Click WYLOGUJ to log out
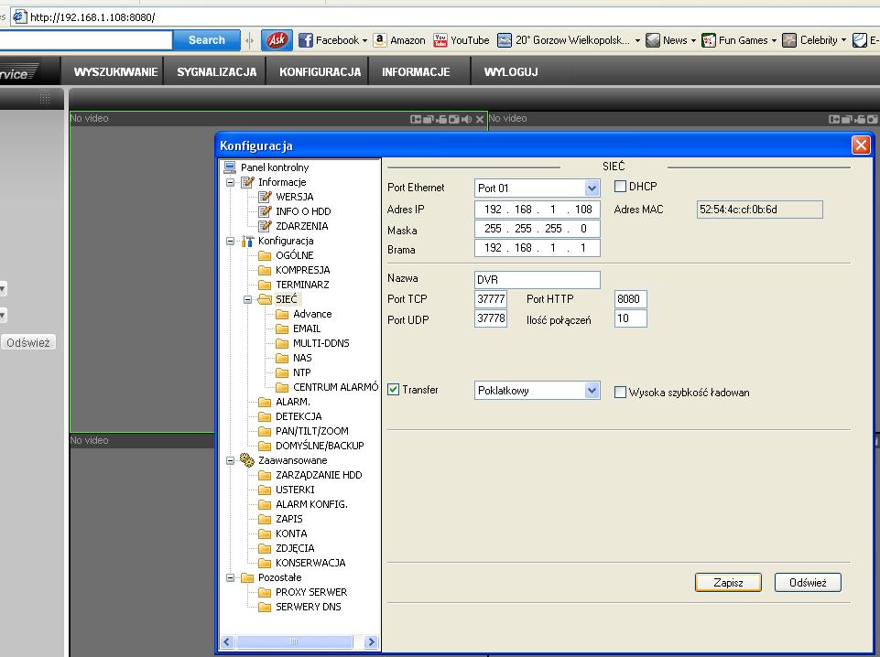880x657 pixels. click(x=511, y=71)
